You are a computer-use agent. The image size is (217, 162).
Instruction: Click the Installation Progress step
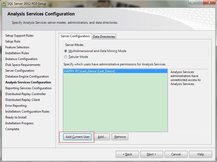[19, 123]
